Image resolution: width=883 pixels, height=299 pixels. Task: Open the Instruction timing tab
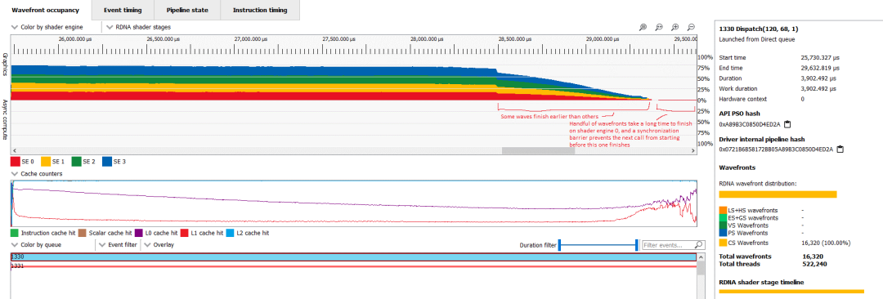pos(260,10)
